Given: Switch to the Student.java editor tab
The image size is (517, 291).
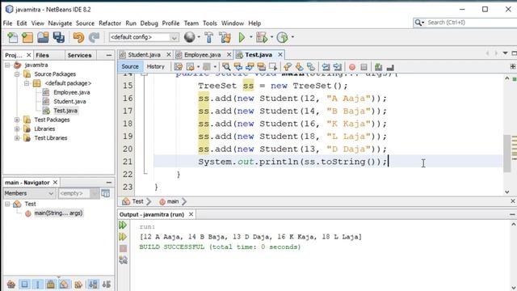Looking at the screenshot, I should tap(144, 55).
